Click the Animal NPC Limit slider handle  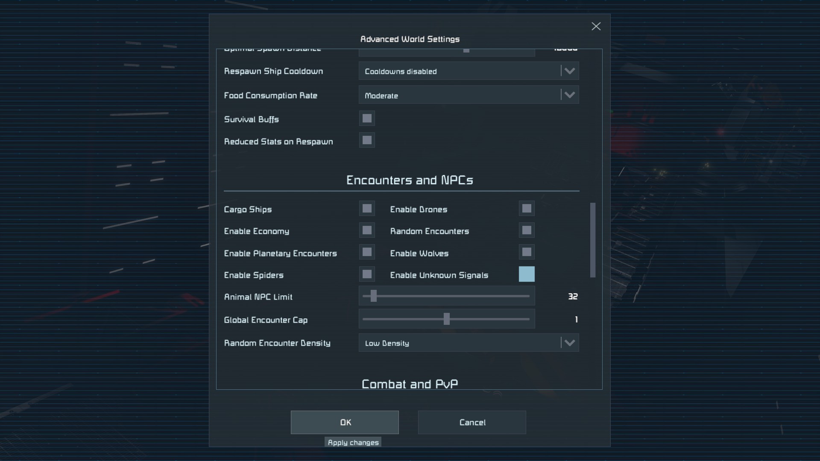(x=374, y=296)
